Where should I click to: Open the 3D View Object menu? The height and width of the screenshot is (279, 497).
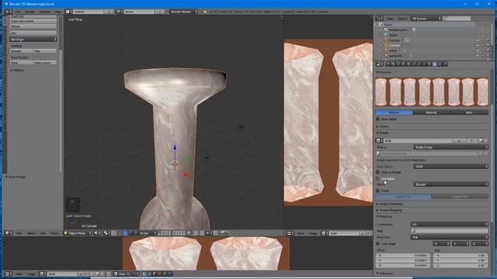(x=55, y=233)
